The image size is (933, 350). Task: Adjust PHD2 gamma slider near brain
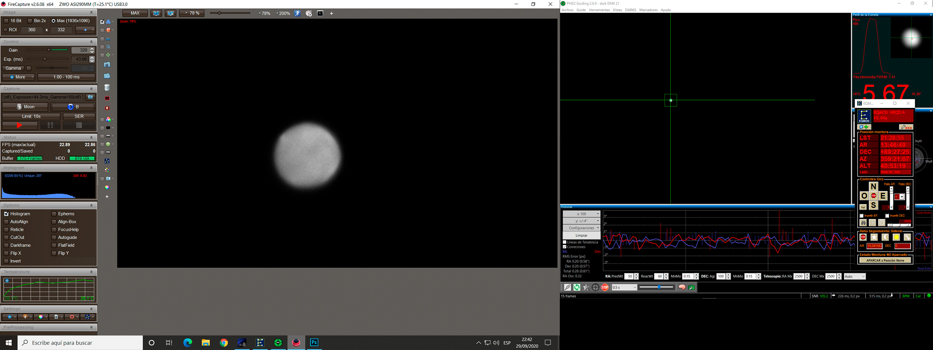[657, 287]
